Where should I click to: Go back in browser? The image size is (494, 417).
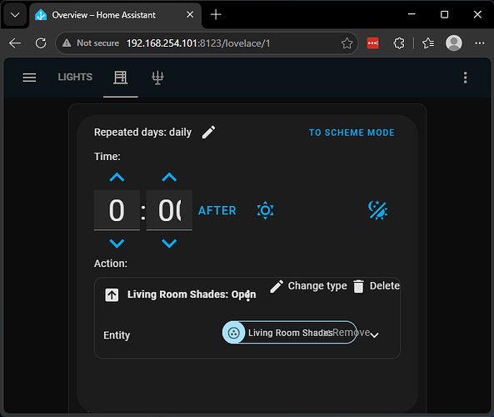pyautogui.click(x=15, y=43)
